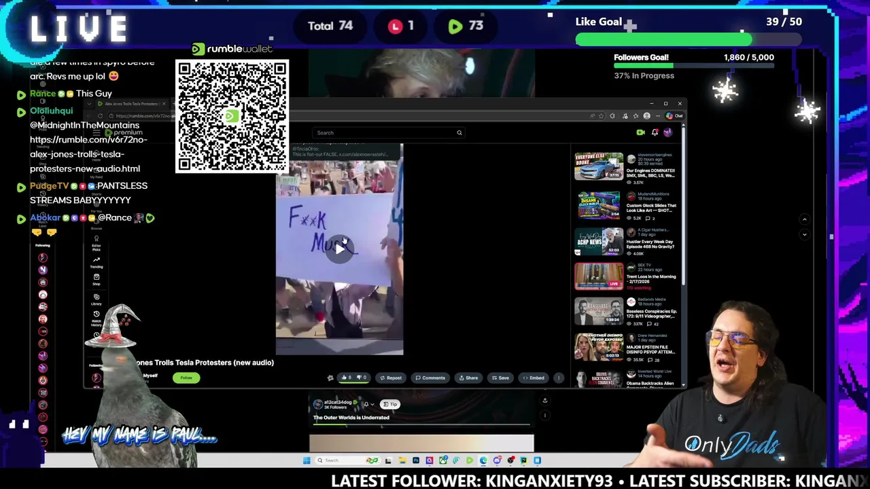Open File Explorer folder on taskbar

(402, 460)
